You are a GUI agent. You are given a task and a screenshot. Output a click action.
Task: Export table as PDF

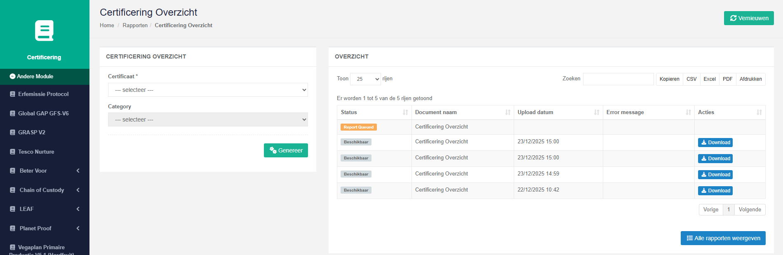tap(727, 79)
